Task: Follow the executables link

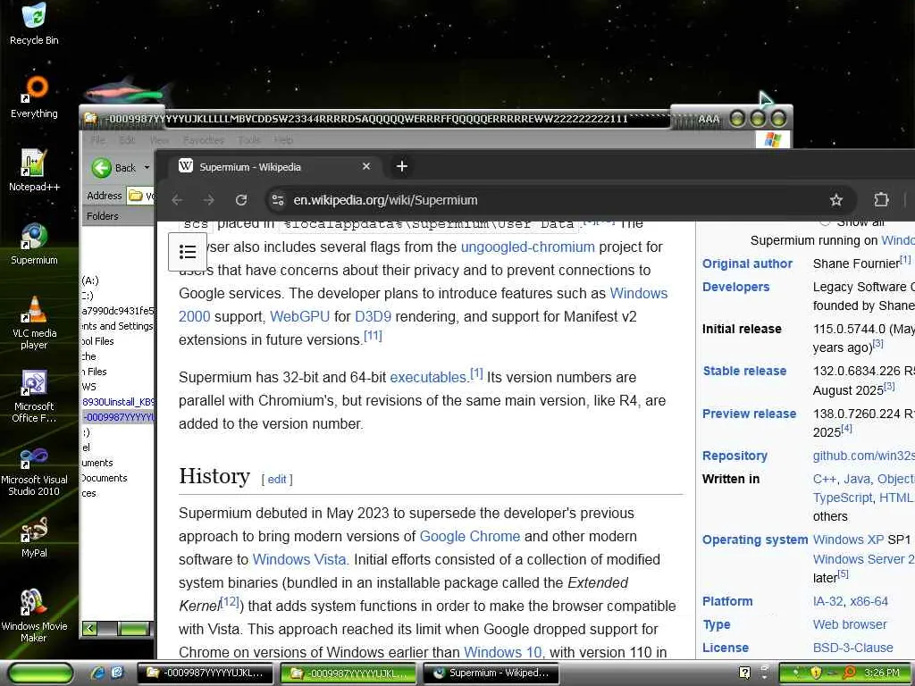Action: 428,378
